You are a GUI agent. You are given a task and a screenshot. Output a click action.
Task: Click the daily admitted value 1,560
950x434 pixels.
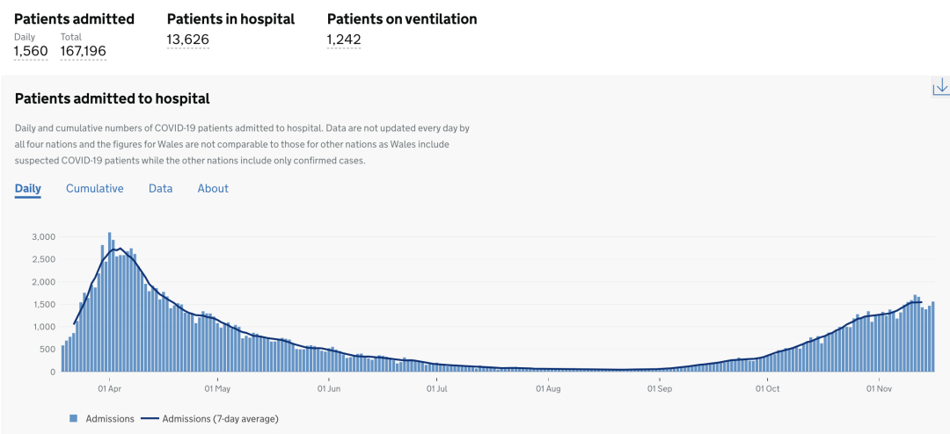[x=31, y=51]
